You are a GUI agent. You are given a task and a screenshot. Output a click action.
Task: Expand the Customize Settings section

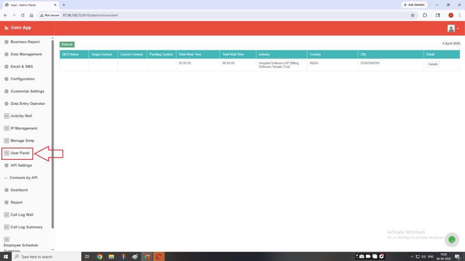(27, 91)
